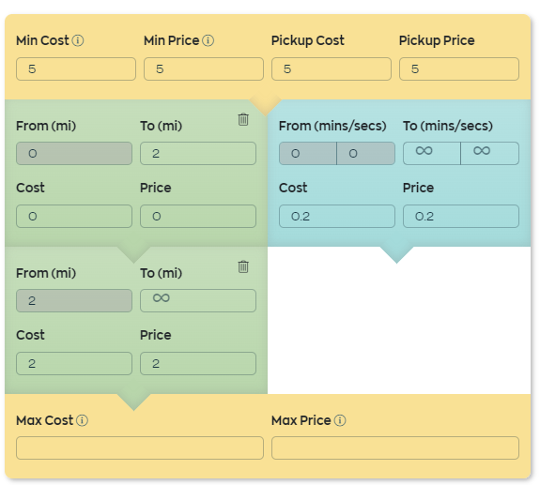The image size is (540, 485).
Task: Click the To (mins/secs) label
Action: click(x=448, y=126)
